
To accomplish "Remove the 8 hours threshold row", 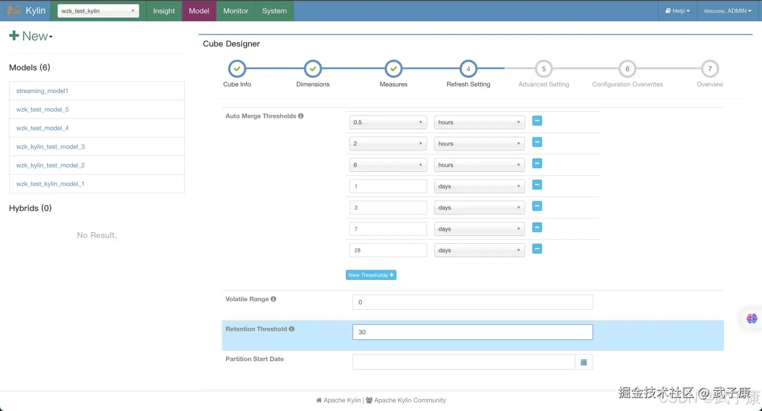I will tap(537, 164).
